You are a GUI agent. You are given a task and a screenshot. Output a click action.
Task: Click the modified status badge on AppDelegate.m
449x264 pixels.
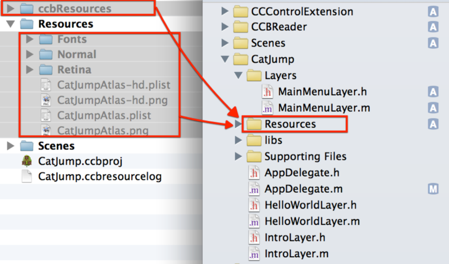click(x=433, y=189)
